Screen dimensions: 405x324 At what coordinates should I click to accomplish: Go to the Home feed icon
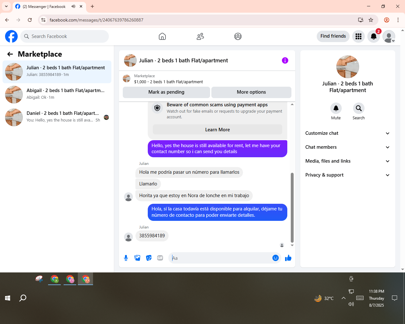162,36
